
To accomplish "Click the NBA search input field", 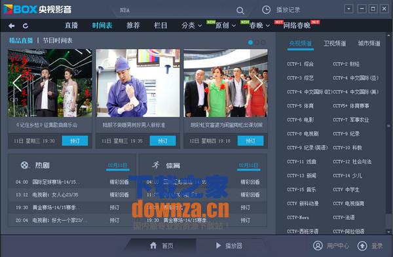I will tap(176, 10).
